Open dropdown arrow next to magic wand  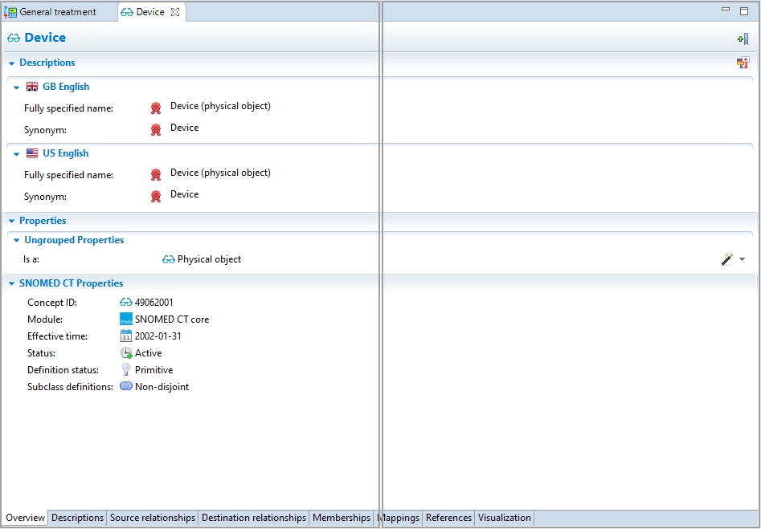(742, 259)
